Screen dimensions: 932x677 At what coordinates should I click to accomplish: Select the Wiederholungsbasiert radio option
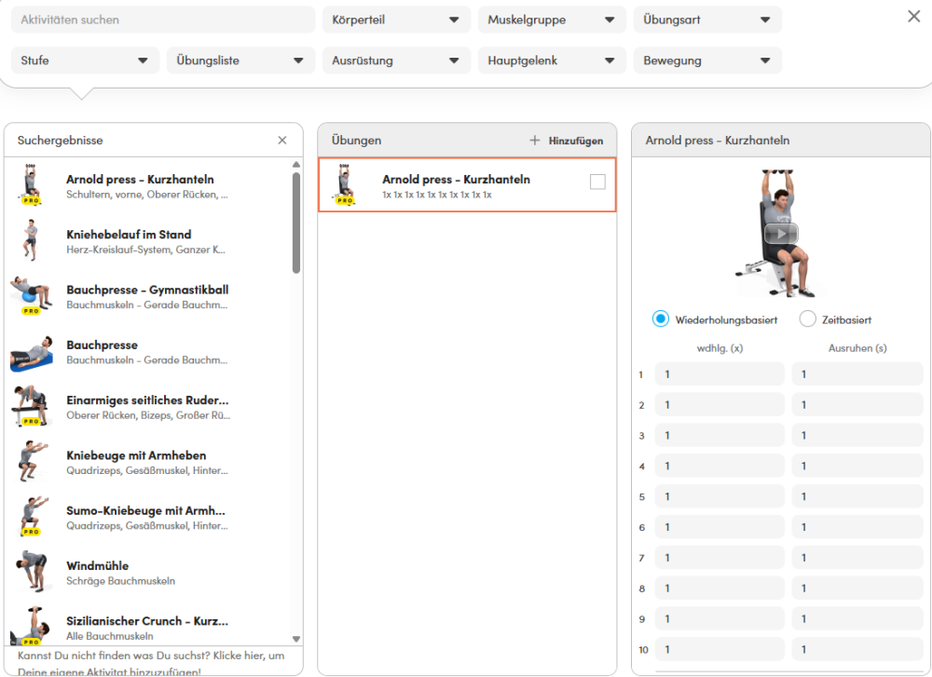(661, 318)
